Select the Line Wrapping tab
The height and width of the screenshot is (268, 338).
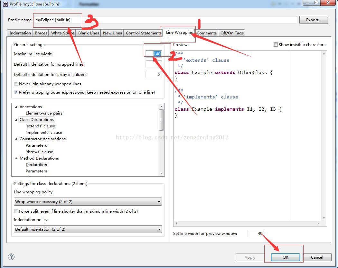coord(180,32)
